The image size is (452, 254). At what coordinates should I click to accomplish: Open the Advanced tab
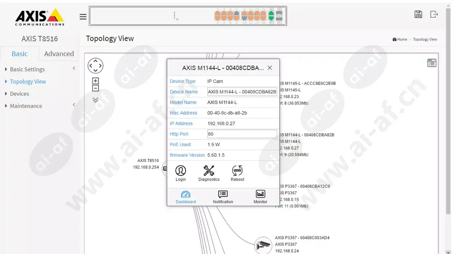(59, 54)
